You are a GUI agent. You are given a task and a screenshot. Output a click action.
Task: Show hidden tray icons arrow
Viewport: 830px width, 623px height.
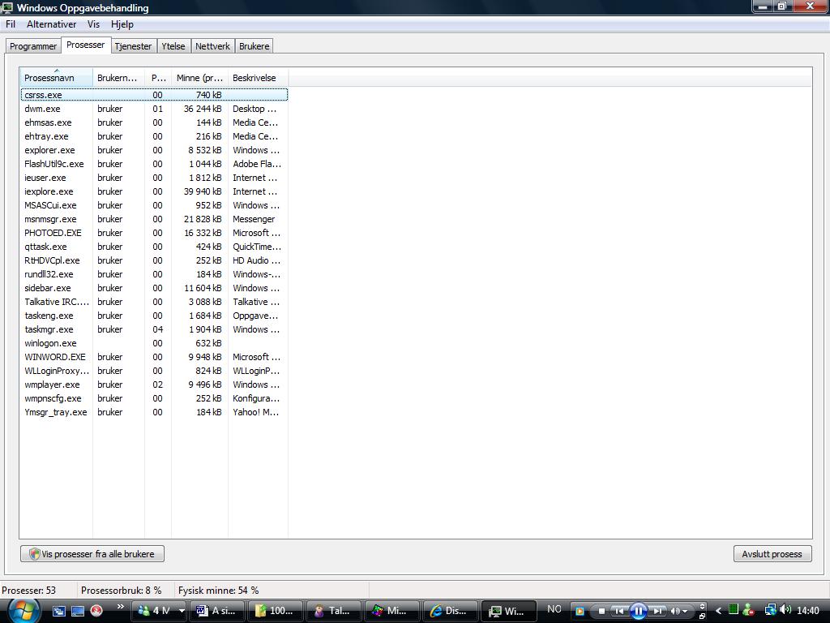(718, 611)
